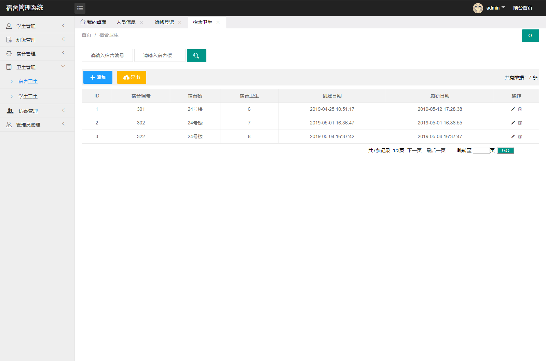Click the hamburger menu toggle icon
The image size is (546, 361).
80,8
